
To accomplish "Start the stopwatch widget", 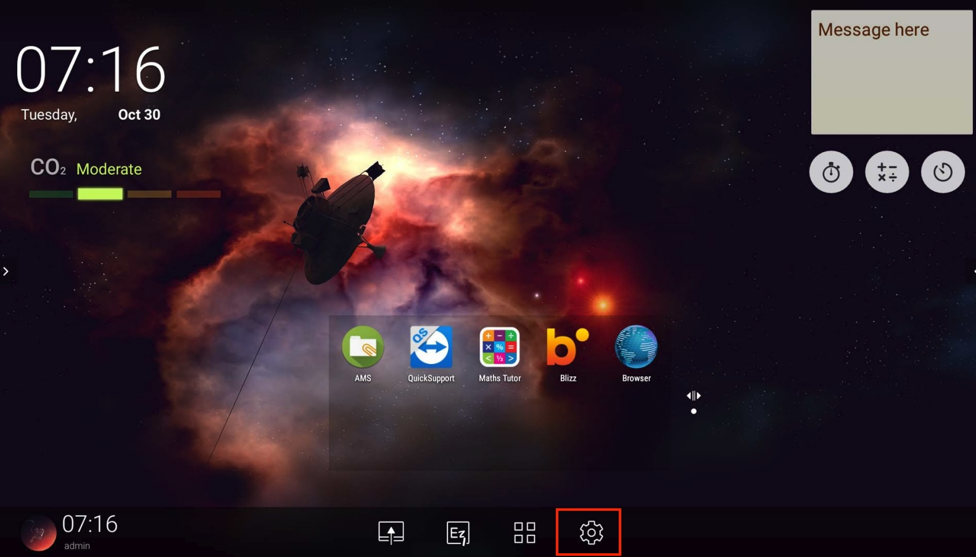I will [831, 172].
